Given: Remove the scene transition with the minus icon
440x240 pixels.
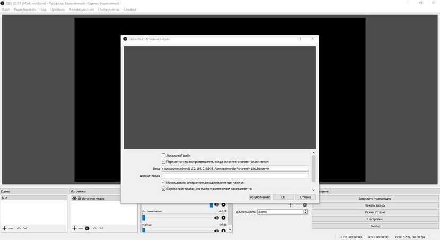Looking at the screenshot, I should coord(298,205).
